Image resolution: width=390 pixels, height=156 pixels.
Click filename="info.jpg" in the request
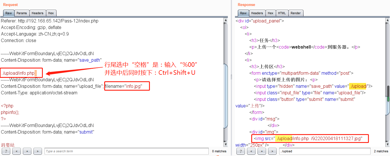coord(123,86)
